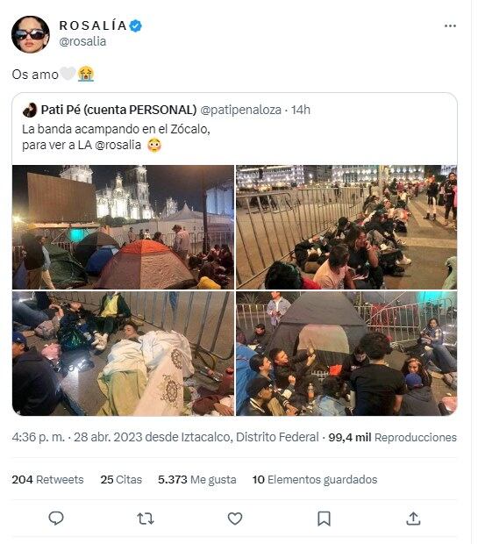This screenshot has width=478, height=544.
Task: Open the 5.373 Me gusta list
Action: [197, 479]
